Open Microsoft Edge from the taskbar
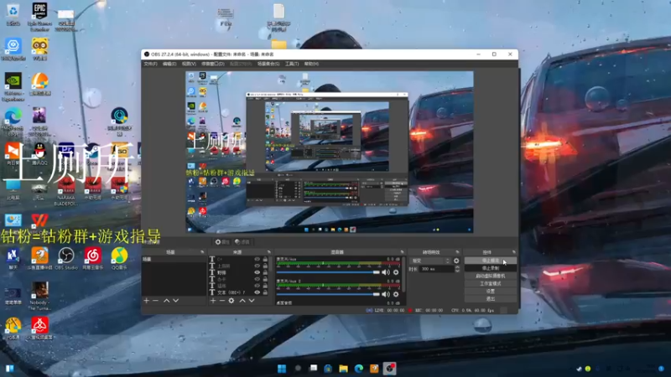Image resolution: width=671 pixels, height=377 pixels. tap(359, 369)
